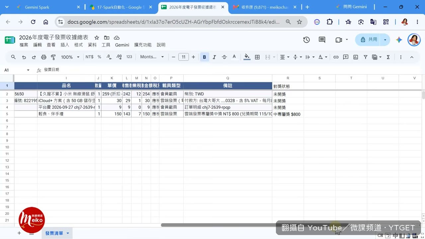Click the Undo icon in toolbar

[x=24, y=57]
